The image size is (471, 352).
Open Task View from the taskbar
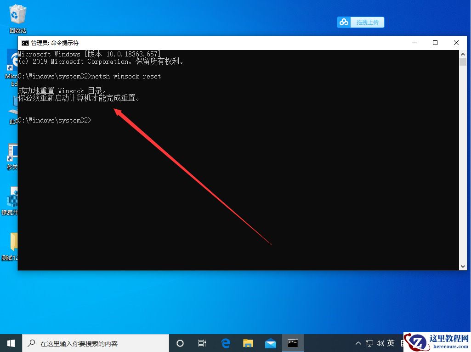(202, 343)
